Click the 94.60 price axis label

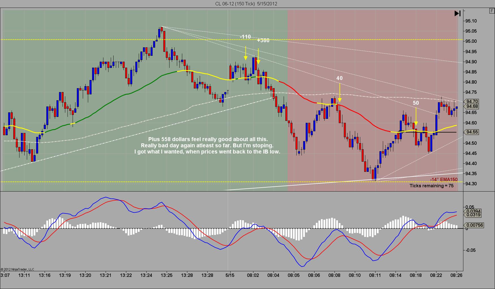point(471,123)
